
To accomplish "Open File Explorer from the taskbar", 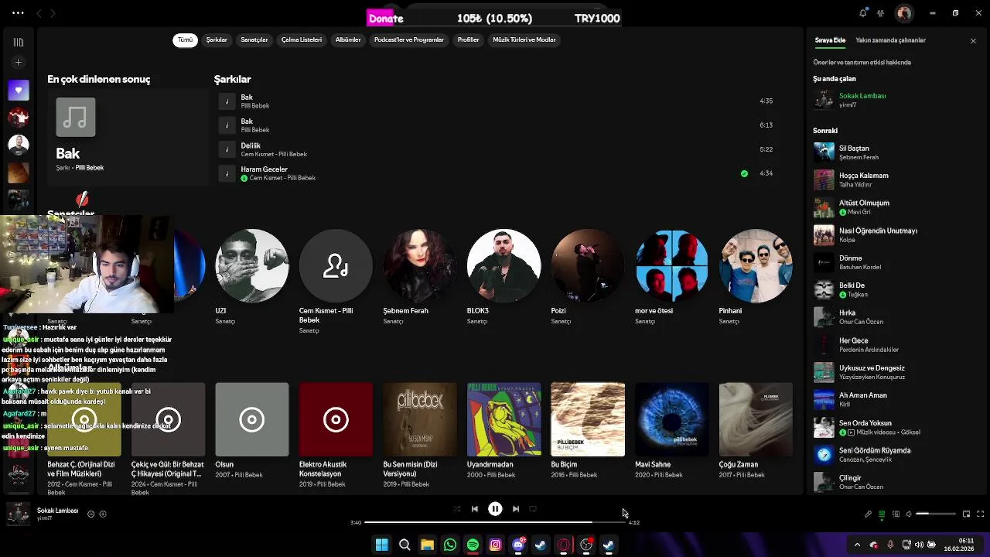I will coord(427,545).
